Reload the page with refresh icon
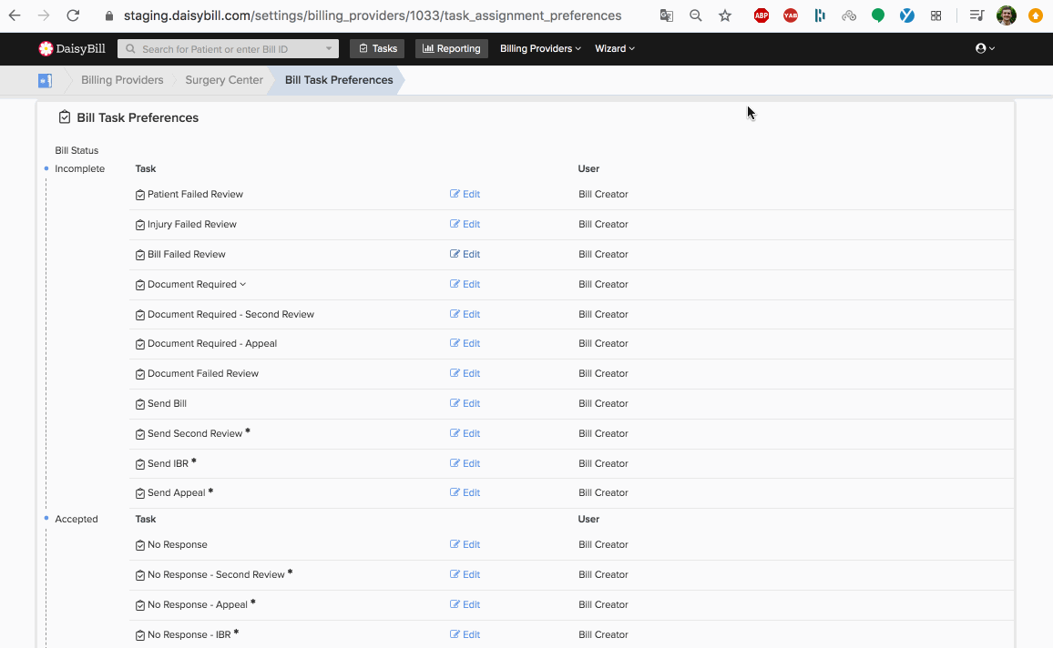 point(73,15)
